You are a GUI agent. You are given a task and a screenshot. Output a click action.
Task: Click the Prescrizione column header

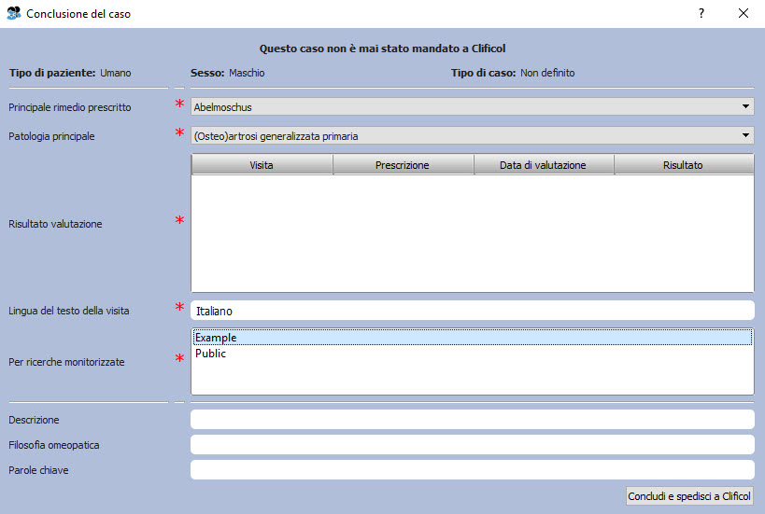click(x=403, y=165)
